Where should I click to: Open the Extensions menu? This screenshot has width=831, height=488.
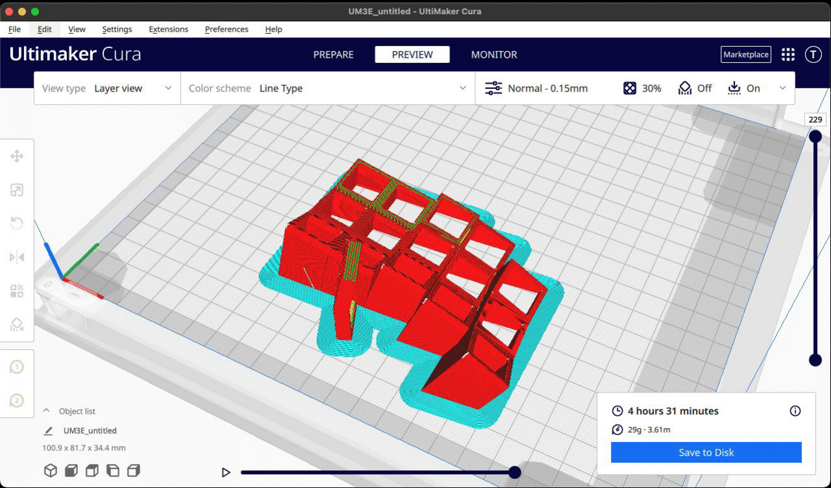click(168, 29)
